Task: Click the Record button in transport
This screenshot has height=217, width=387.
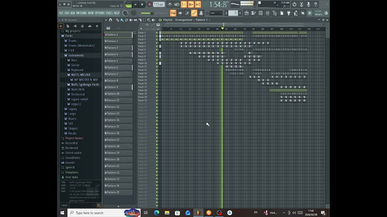Action: click(149, 5)
